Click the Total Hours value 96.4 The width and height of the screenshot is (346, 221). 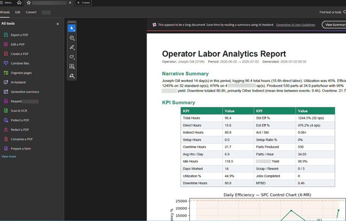click(x=228, y=118)
